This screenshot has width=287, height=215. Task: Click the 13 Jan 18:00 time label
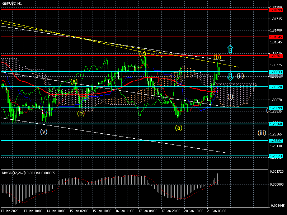click(x=33, y=211)
